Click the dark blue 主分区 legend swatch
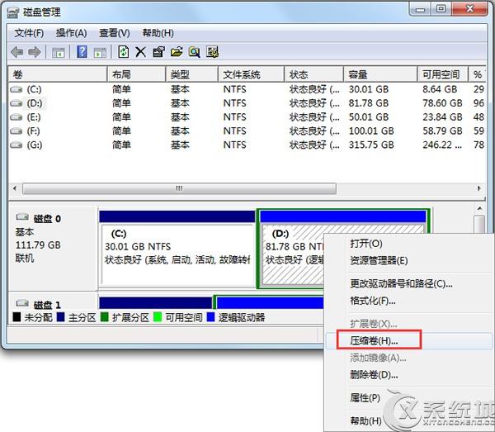 (61, 317)
